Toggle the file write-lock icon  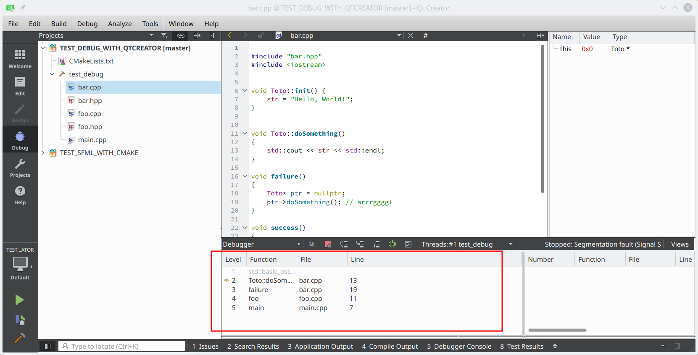click(261, 36)
